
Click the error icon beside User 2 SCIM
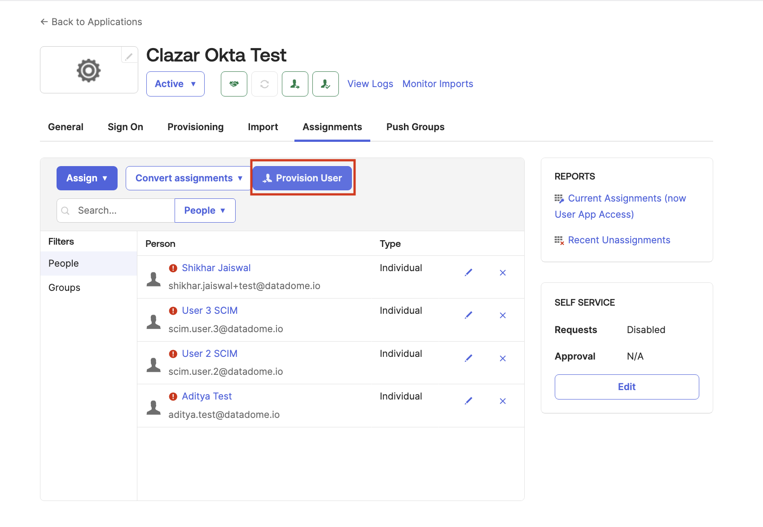click(173, 354)
